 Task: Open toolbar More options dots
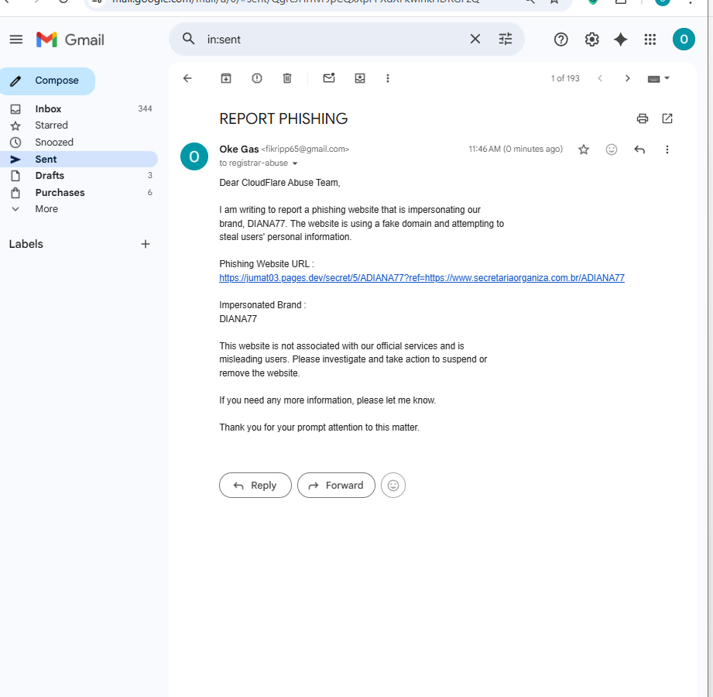pyautogui.click(x=387, y=78)
